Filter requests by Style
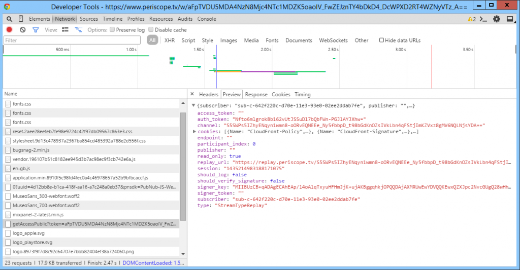Viewport: 520px width, 270px height. 208,41
